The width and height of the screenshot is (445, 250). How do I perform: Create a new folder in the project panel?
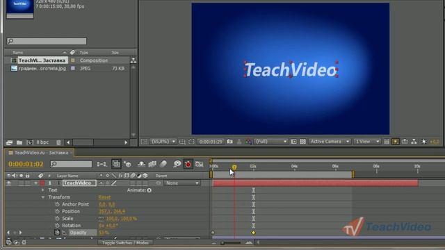point(19,142)
